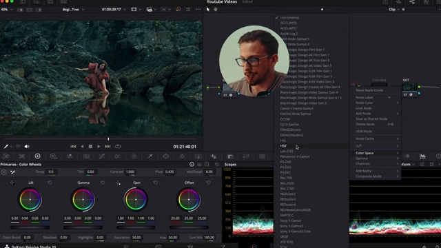Open the Key palette
441x248 pixels.
(x=230, y=156)
